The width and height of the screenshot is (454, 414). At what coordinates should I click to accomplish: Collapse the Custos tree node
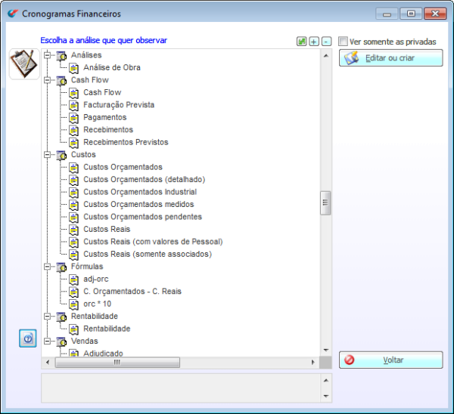[x=47, y=155]
